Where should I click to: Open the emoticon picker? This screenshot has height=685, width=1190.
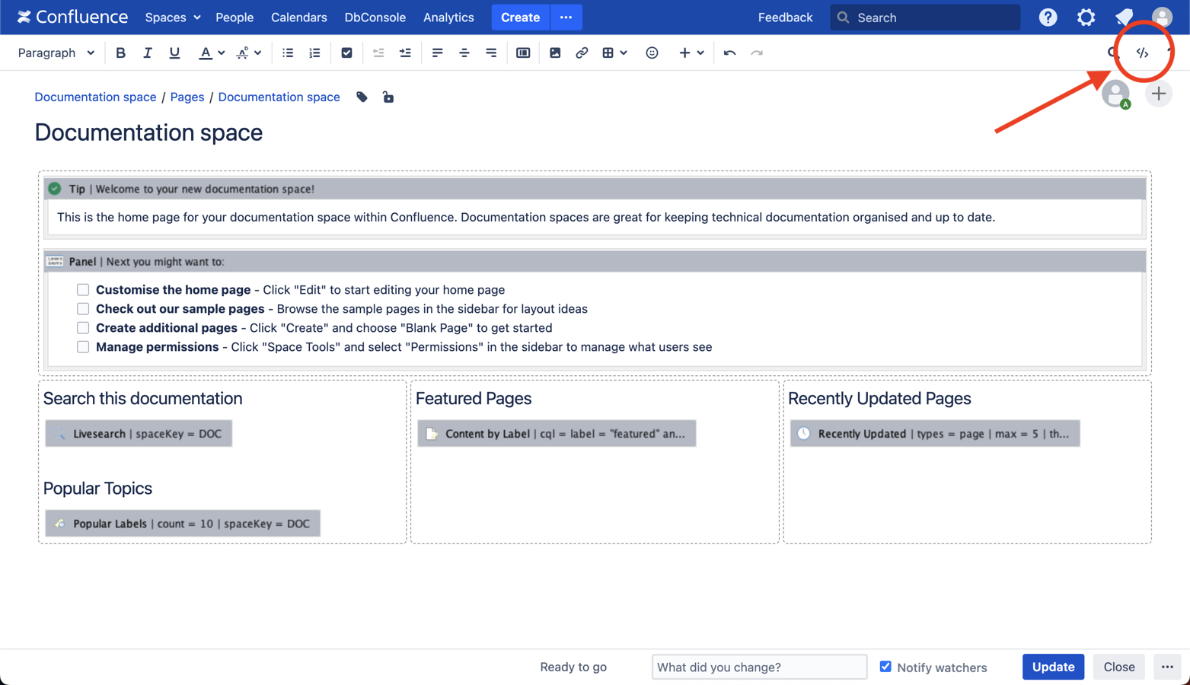(652, 53)
